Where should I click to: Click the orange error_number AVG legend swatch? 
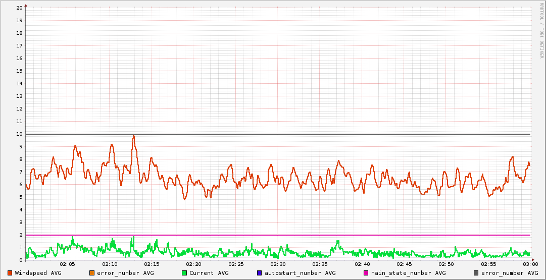pos(92,273)
